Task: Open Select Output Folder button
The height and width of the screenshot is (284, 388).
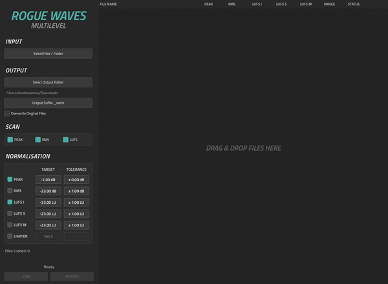Action: click(x=48, y=82)
